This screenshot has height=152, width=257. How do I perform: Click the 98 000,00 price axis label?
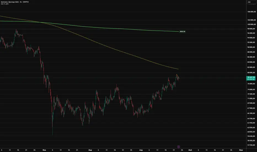coord(251,29)
